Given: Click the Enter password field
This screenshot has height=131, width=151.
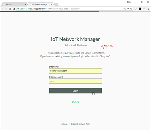Looking at the screenshot, I should click(x=75, y=81).
